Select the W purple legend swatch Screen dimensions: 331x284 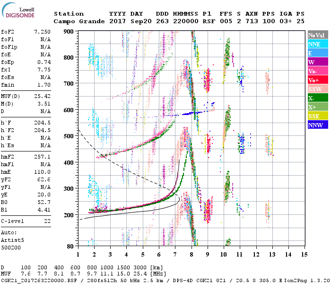318,62
